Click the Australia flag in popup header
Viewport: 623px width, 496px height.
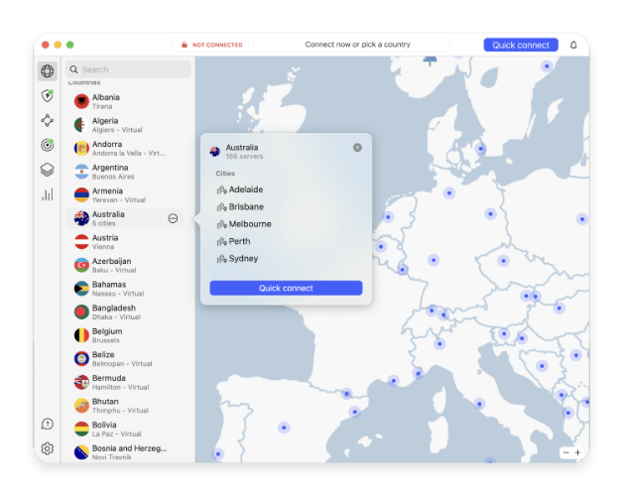pyautogui.click(x=215, y=152)
